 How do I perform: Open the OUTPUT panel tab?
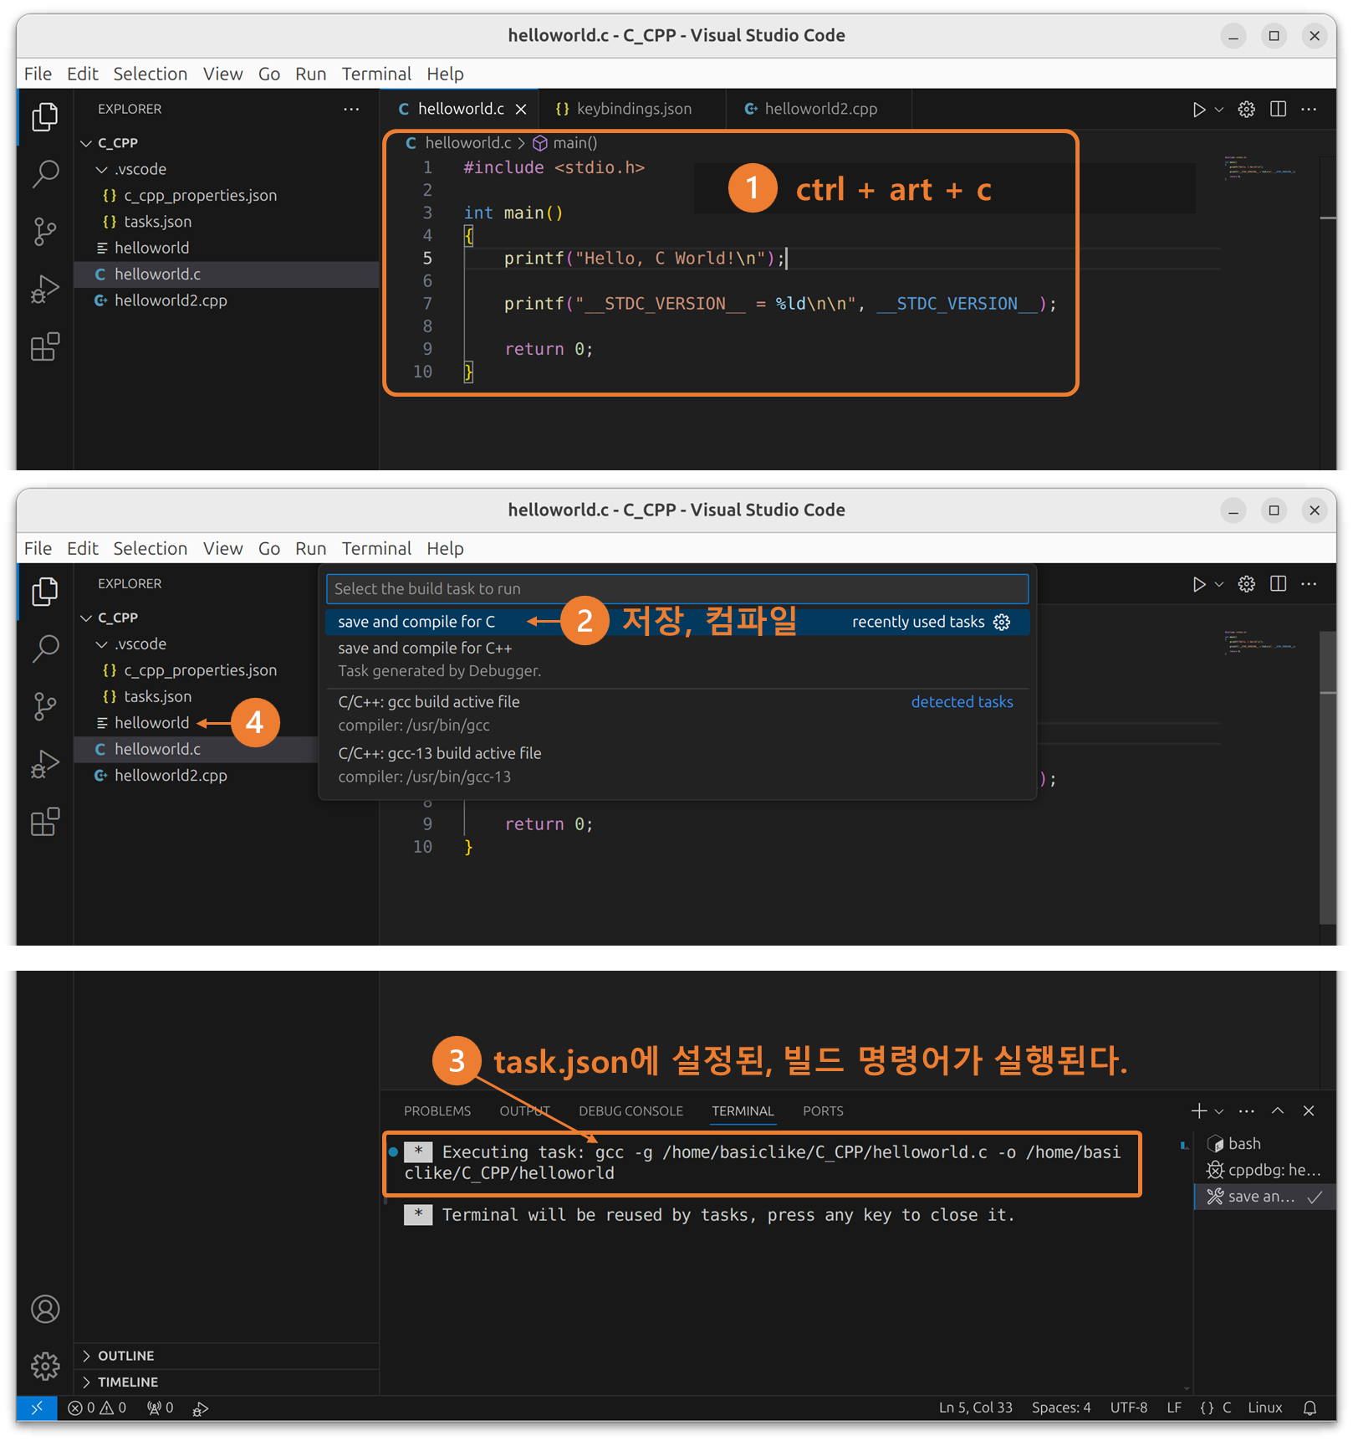coord(524,1110)
